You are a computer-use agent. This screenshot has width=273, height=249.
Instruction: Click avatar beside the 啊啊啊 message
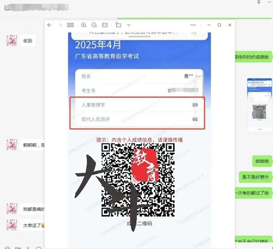click(11, 144)
